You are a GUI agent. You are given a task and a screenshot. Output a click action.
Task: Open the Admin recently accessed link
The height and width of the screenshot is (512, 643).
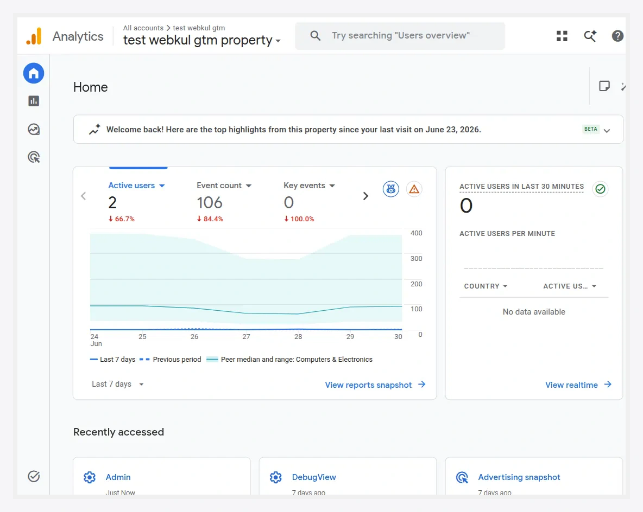pyautogui.click(x=118, y=477)
